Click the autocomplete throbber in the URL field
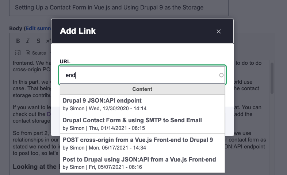This screenshot has width=287, height=175. (221, 75)
